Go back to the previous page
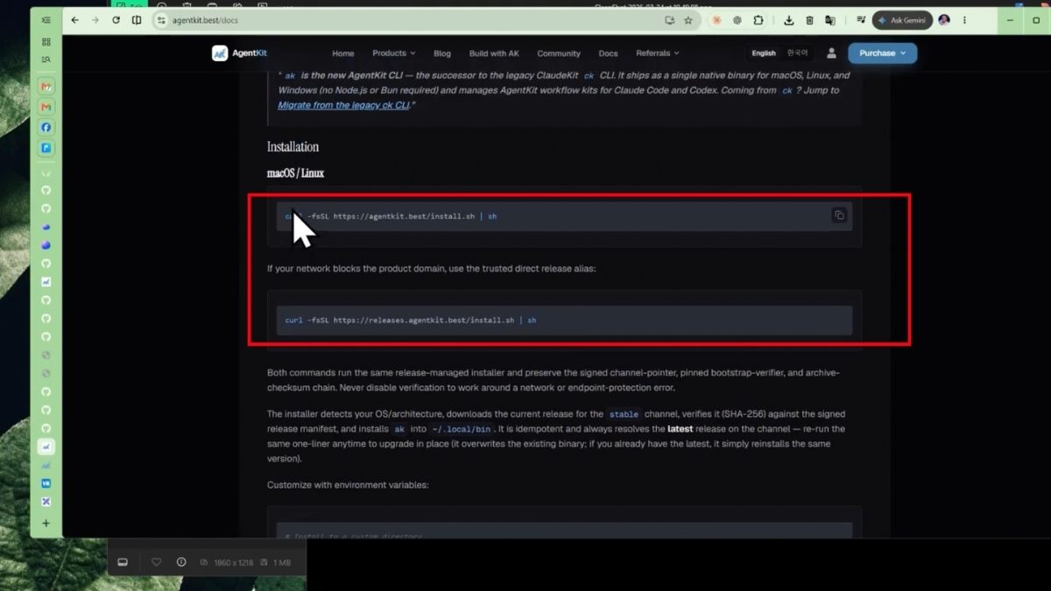This screenshot has width=1051, height=591. [74, 20]
